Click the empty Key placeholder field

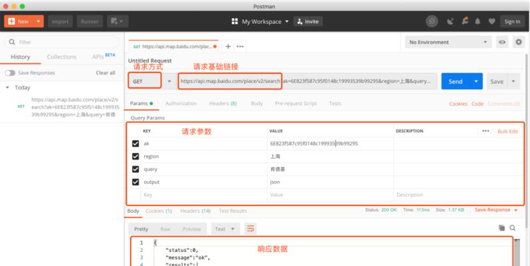pos(204,195)
